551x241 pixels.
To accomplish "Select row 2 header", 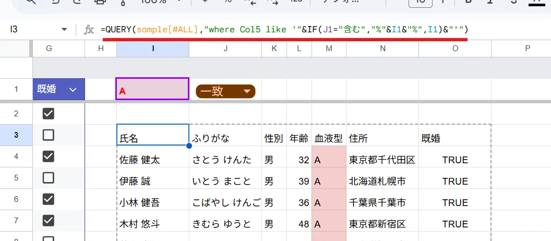I will (x=16, y=114).
